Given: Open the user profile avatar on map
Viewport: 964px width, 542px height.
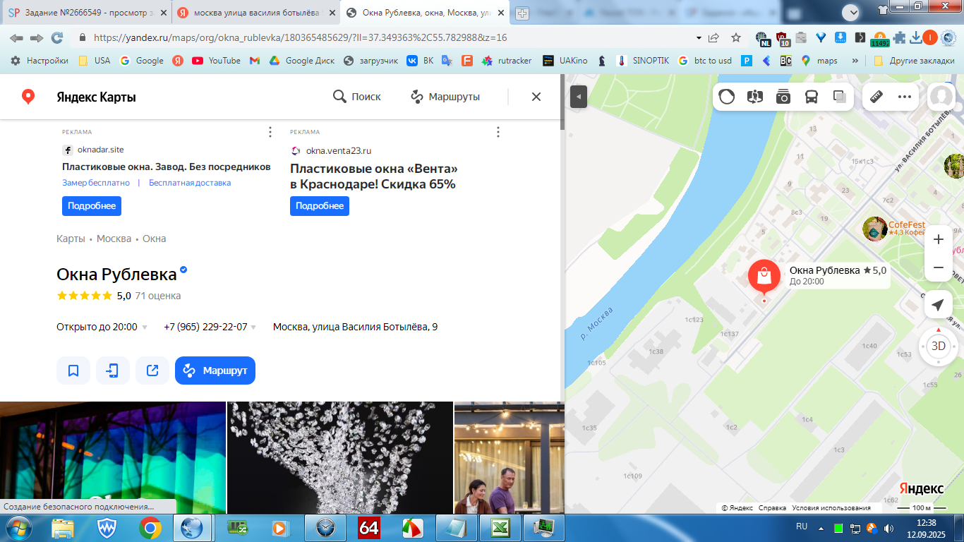Looking at the screenshot, I should click(x=941, y=97).
